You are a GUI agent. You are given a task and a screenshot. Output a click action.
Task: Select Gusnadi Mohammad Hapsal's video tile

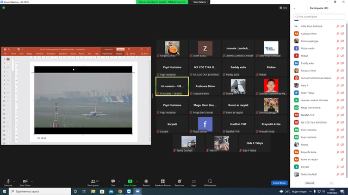(x=271, y=87)
